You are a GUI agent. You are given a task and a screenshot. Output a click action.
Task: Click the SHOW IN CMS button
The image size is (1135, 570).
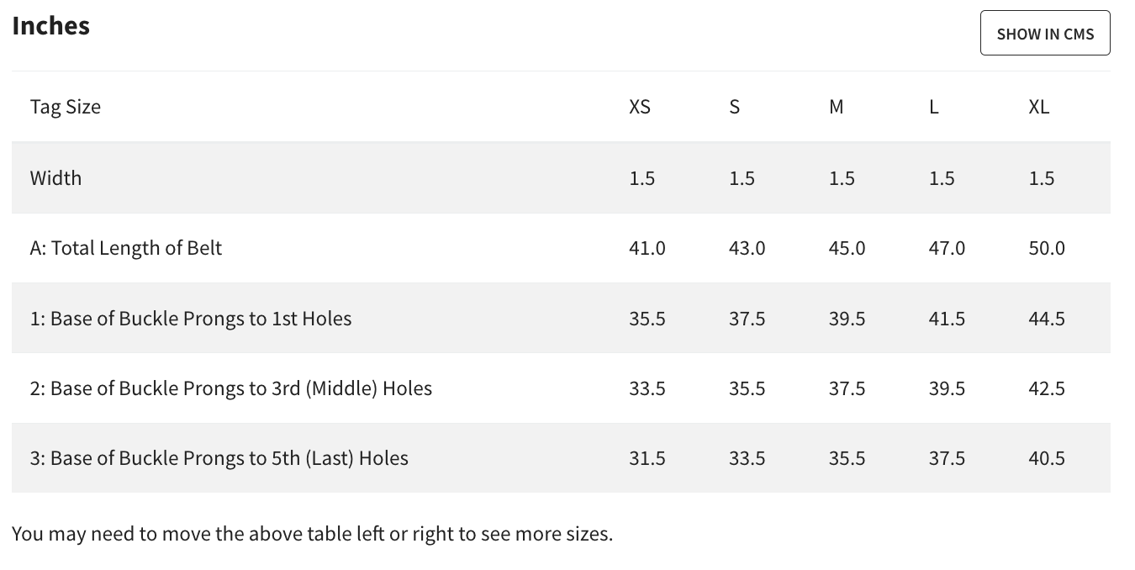tap(1045, 34)
